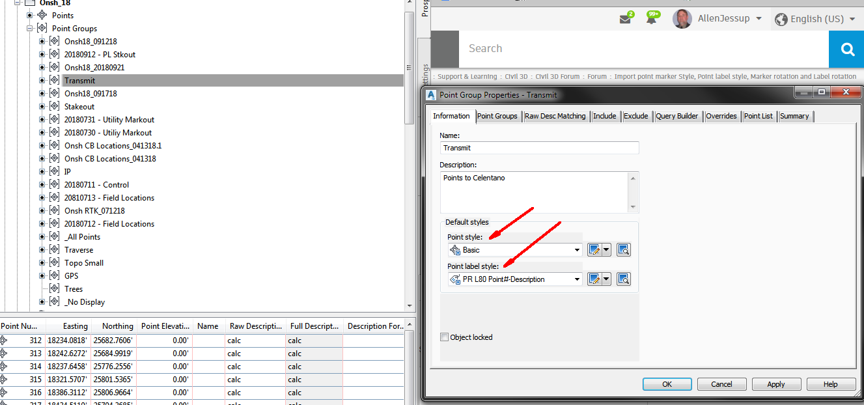
Task: Expand the Stakeout point group node
Action: [x=42, y=106]
